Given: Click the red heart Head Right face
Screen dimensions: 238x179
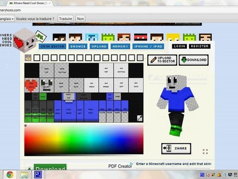Looking at the screenshot, I should (x=32, y=86).
